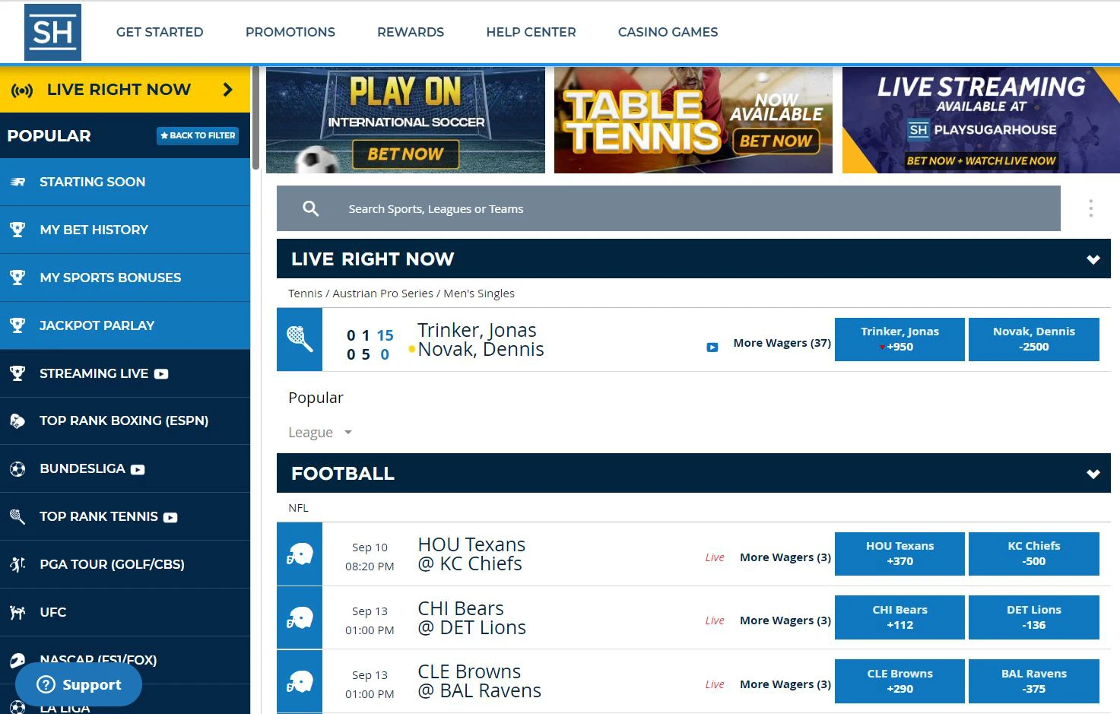Viewport: 1120px width, 714px height.
Task: Click My Sports Bonuses trophy icon
Action: (x=17, y=278)
